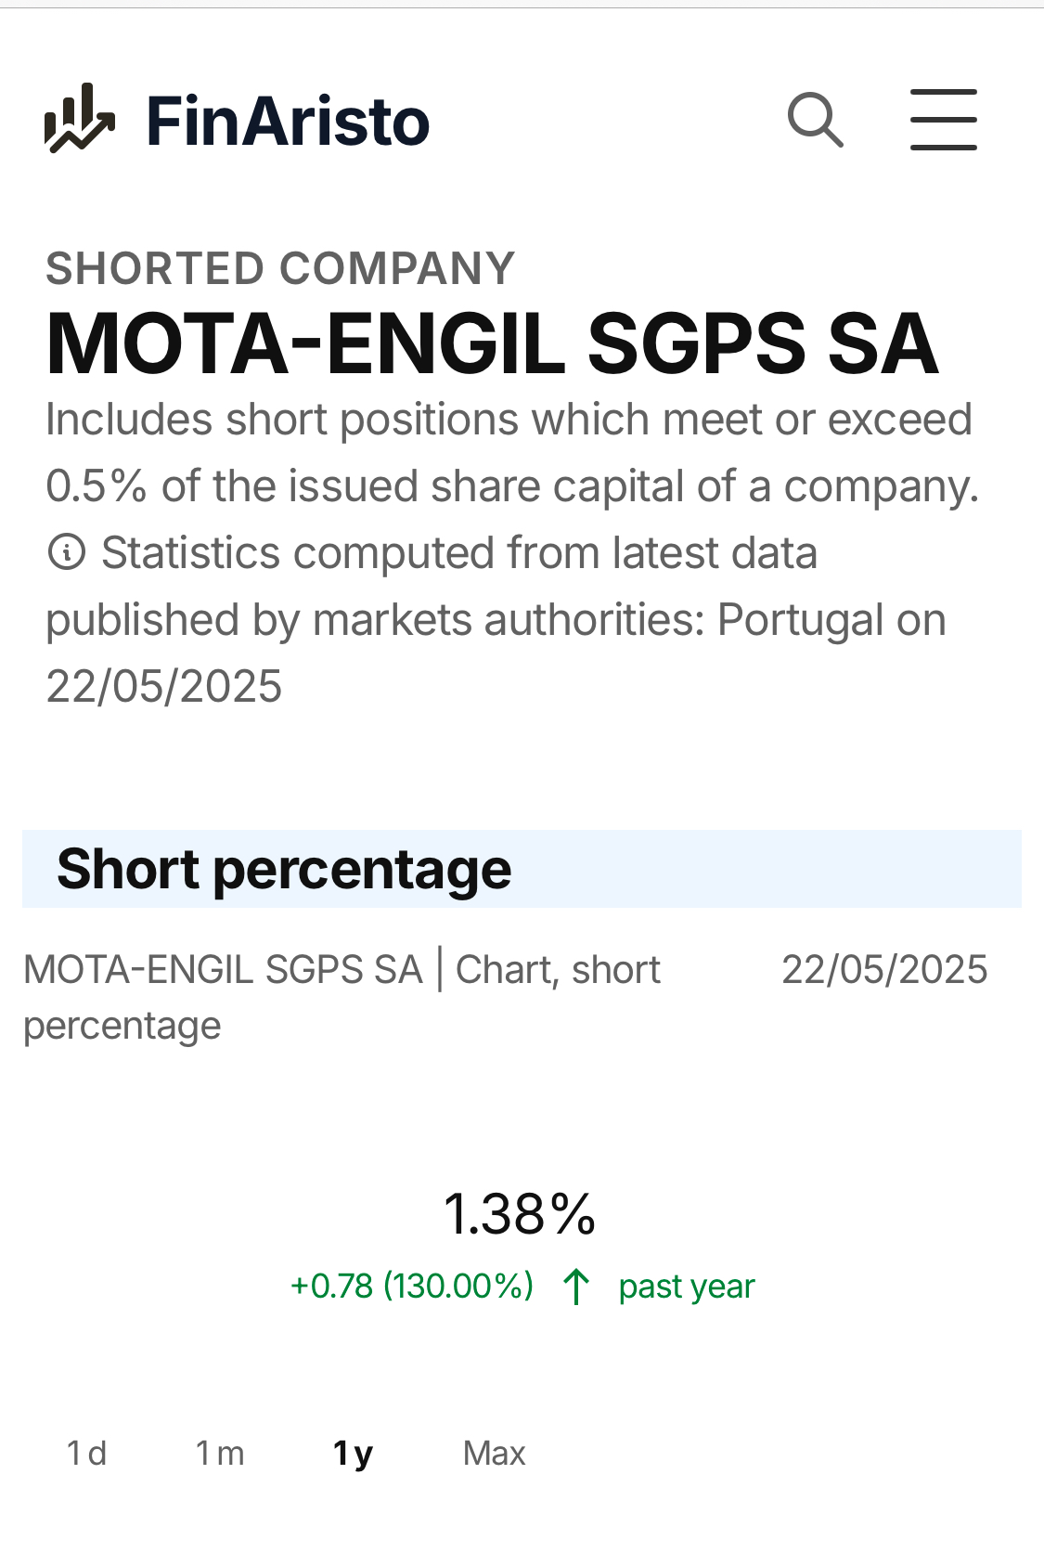This screenshot has width=1044, height=1552.
Task: Open the hamburger navigation menu
Action: click(x=943, y=120)
